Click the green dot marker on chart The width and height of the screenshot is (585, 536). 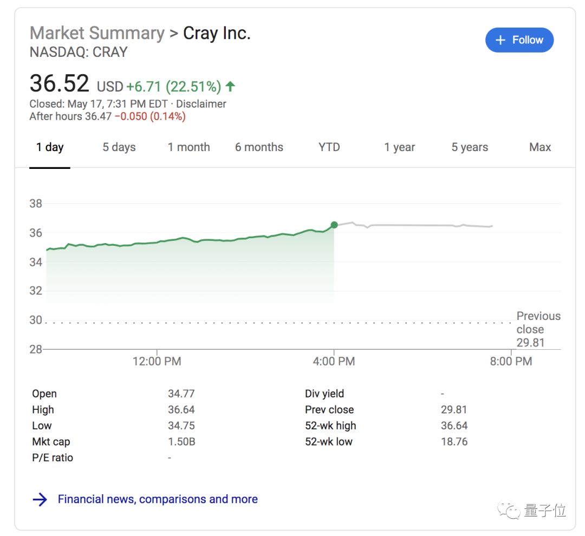334,225
